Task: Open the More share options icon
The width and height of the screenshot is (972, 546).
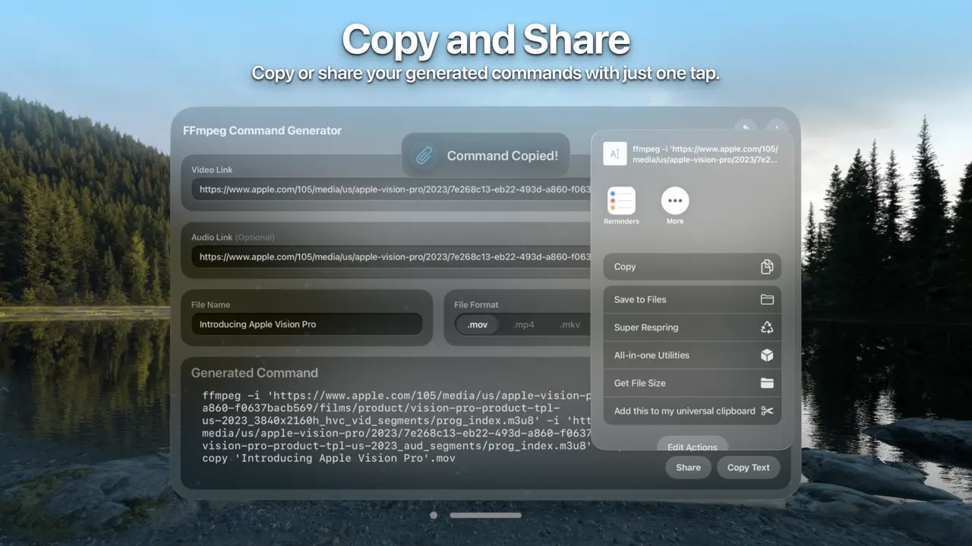Action: 675,201
